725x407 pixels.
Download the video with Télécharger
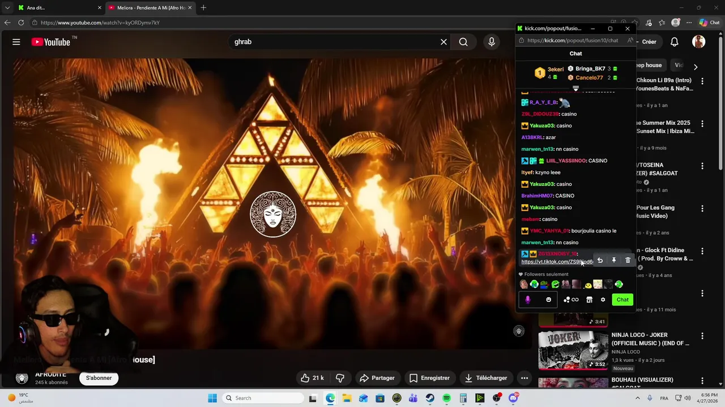(x=486, y=378)
